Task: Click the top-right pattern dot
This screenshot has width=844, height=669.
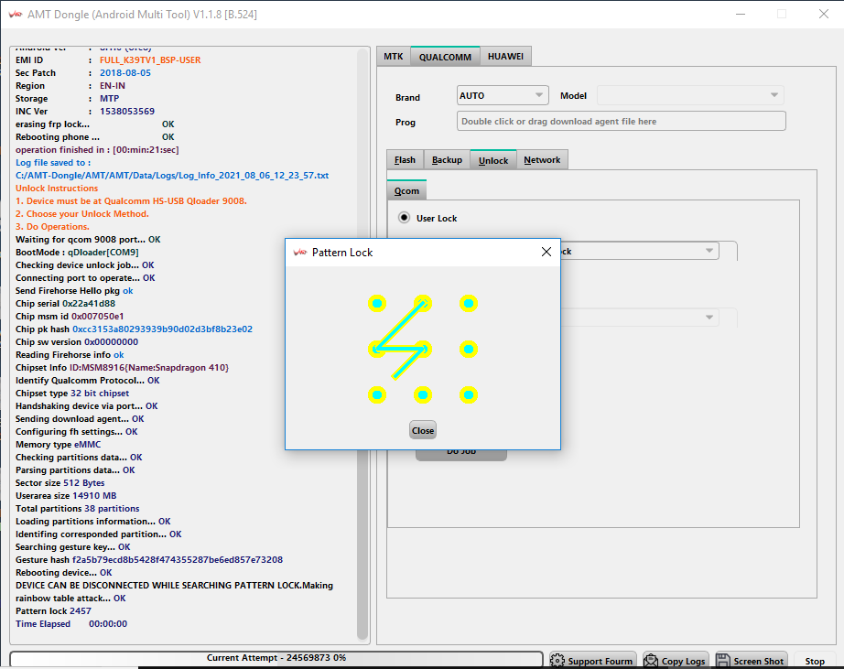Action: coord(469,304)
